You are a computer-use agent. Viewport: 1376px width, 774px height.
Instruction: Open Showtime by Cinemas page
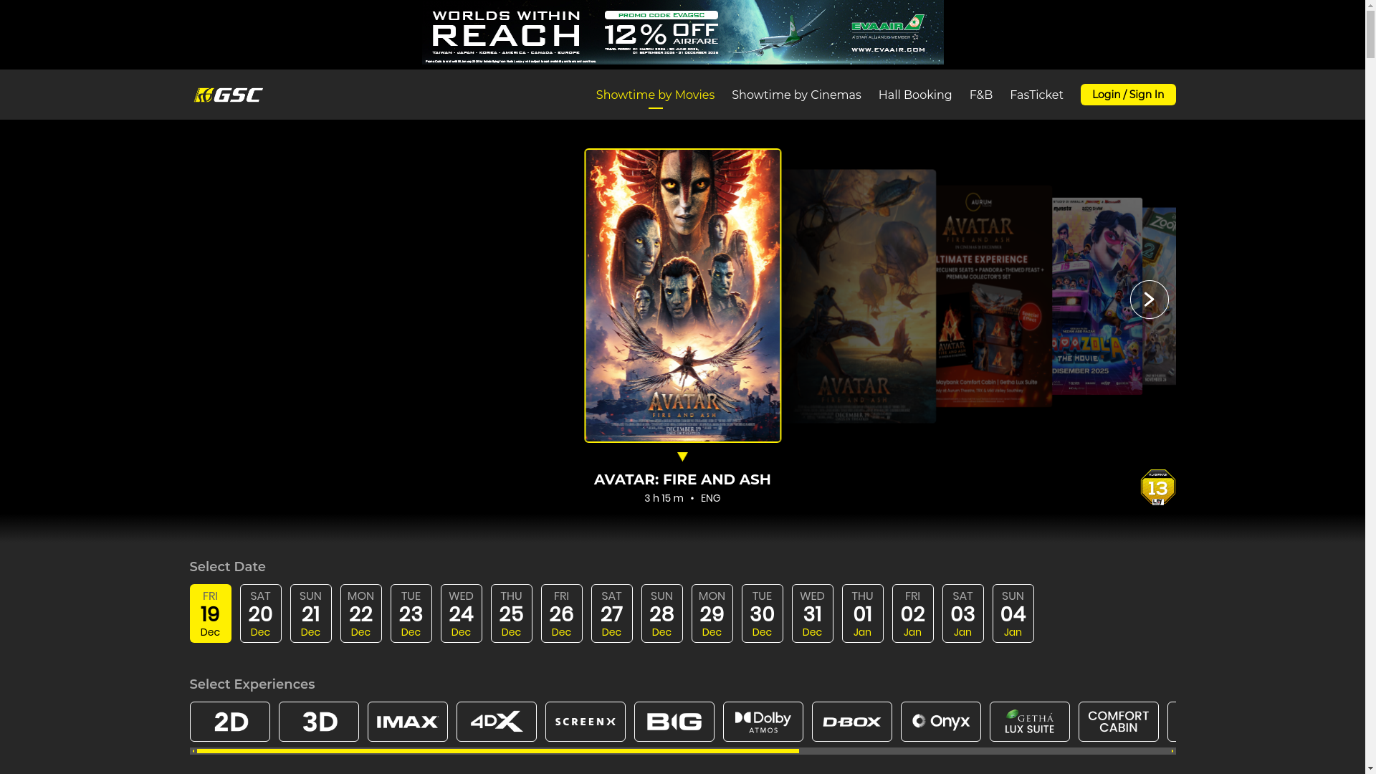pyautogui.click(x=796, y=95)
